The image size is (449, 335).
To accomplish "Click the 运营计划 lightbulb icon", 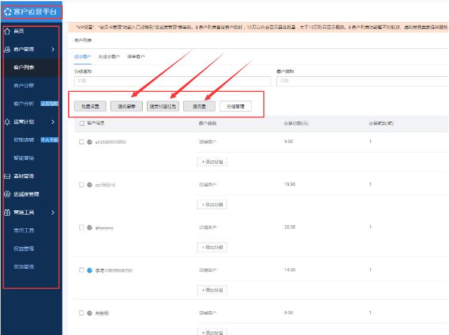I will [7, 122].
